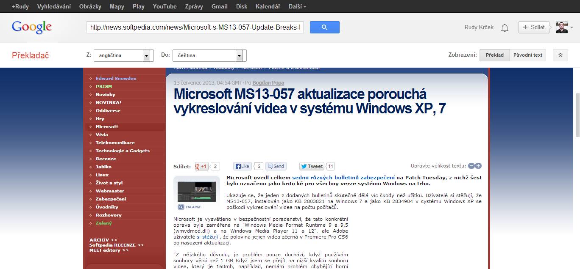This screenshot has width=580, height=269.
Task: Open the Úvodníky sidebar category
Action: [x=107, y=207]
